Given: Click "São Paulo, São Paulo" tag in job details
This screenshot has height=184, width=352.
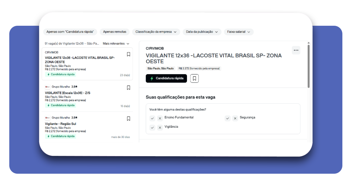Looking at the screenshot, I should tap(161, 68).
